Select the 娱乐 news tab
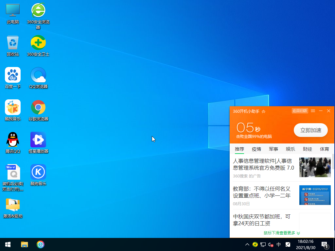This screenshot has width=335, height=251. (290, 149)
